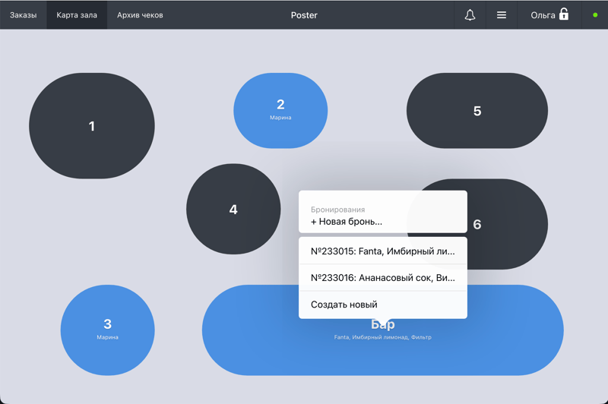
Task: Click Создать новый in the popup
Action: tap(383, 305)
